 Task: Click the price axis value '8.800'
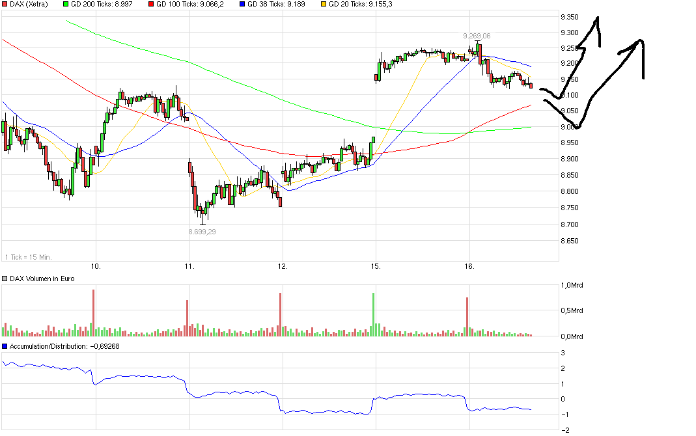(x=570, y=191)
